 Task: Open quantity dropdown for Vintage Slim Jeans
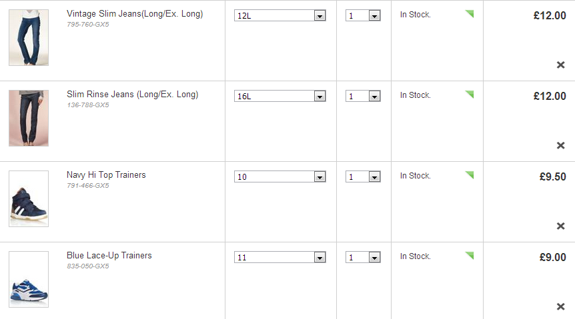(x=363, y=16)
